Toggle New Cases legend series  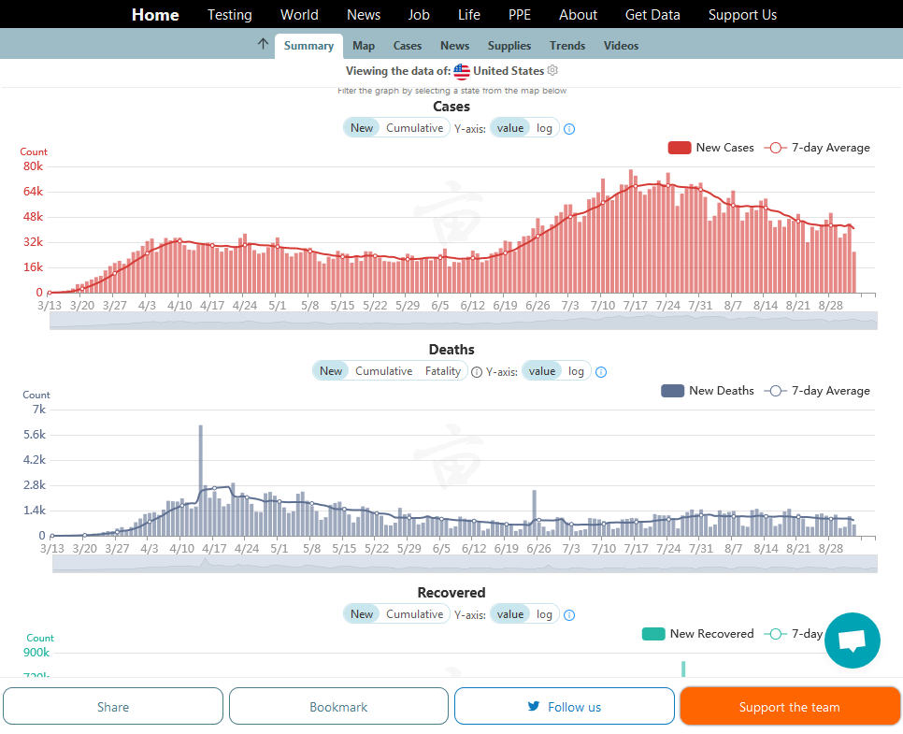click(x=710, y=148)
